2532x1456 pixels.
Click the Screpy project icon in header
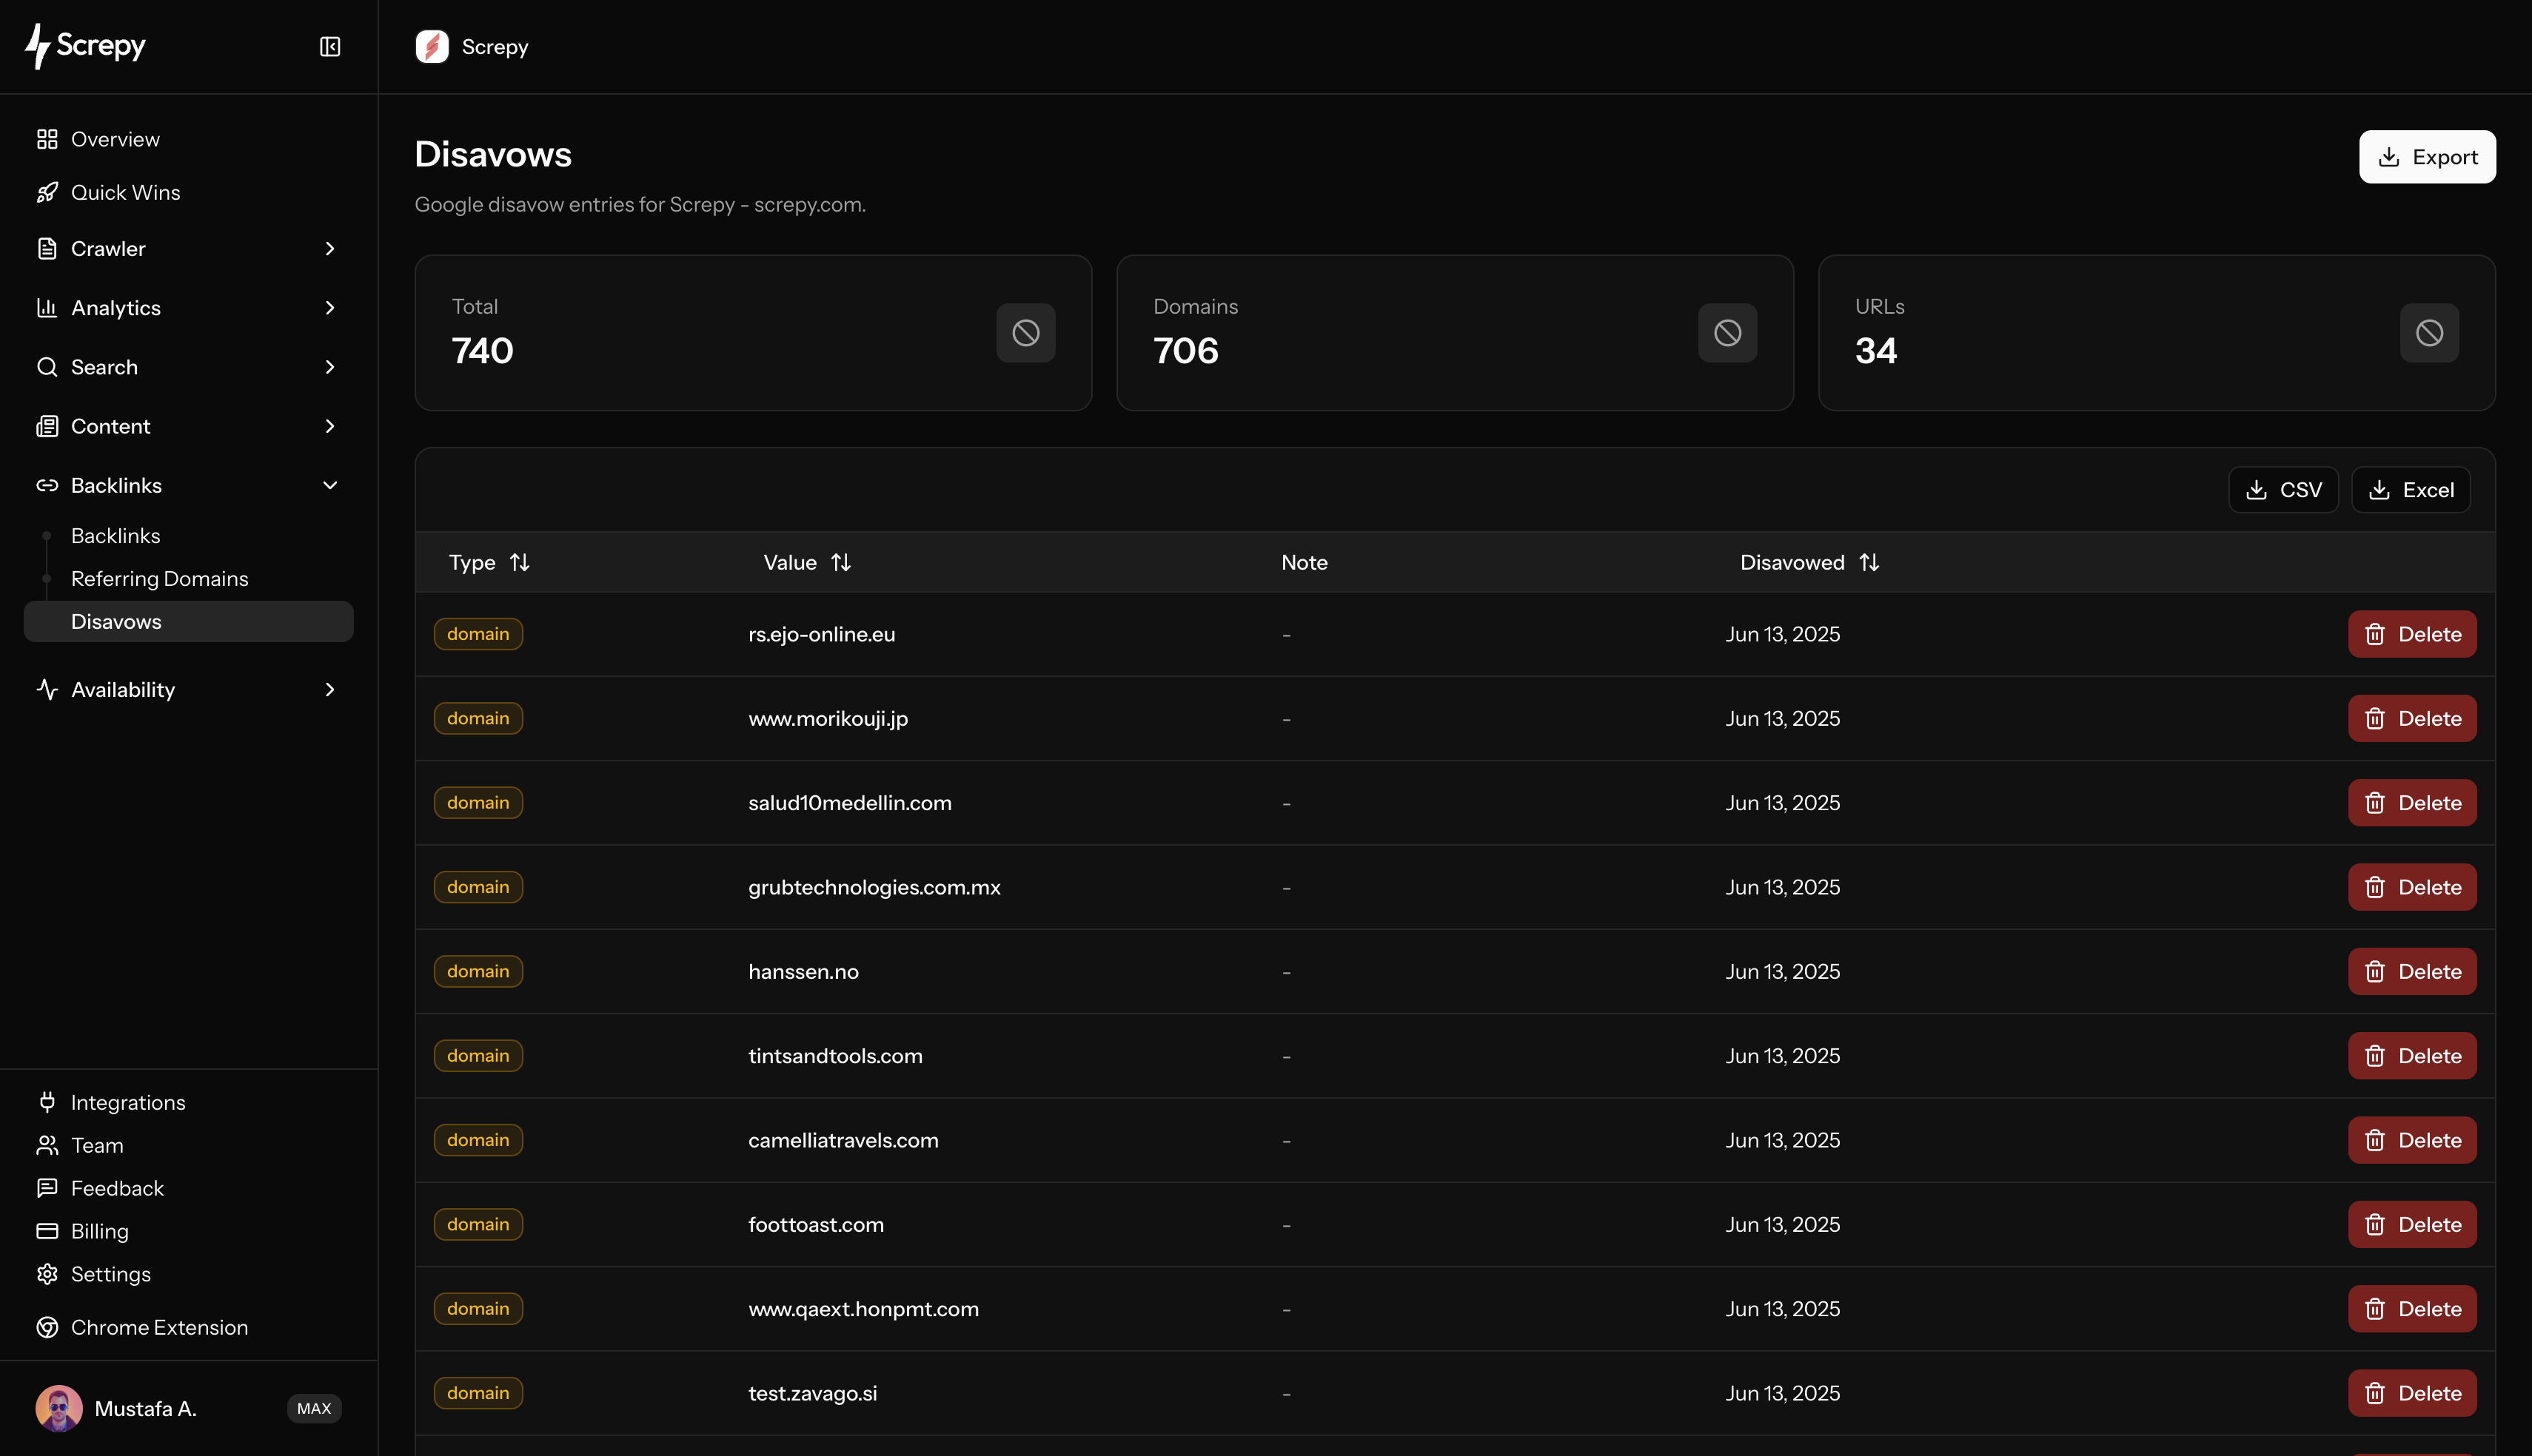click(x=432, y=47)
